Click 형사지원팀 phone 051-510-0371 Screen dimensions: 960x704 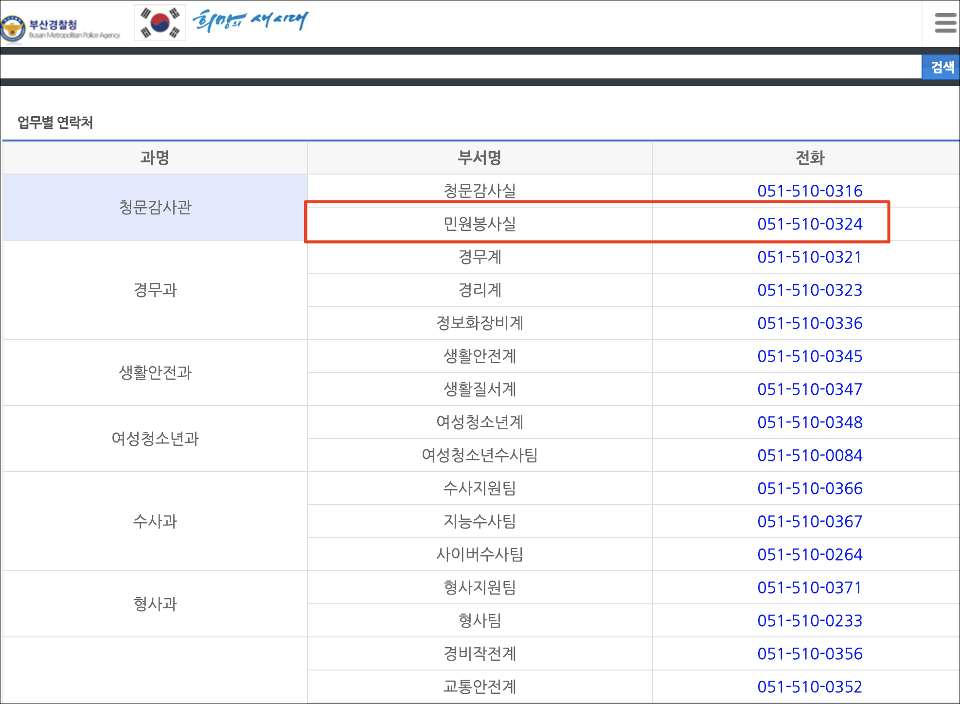click(809, 588)
